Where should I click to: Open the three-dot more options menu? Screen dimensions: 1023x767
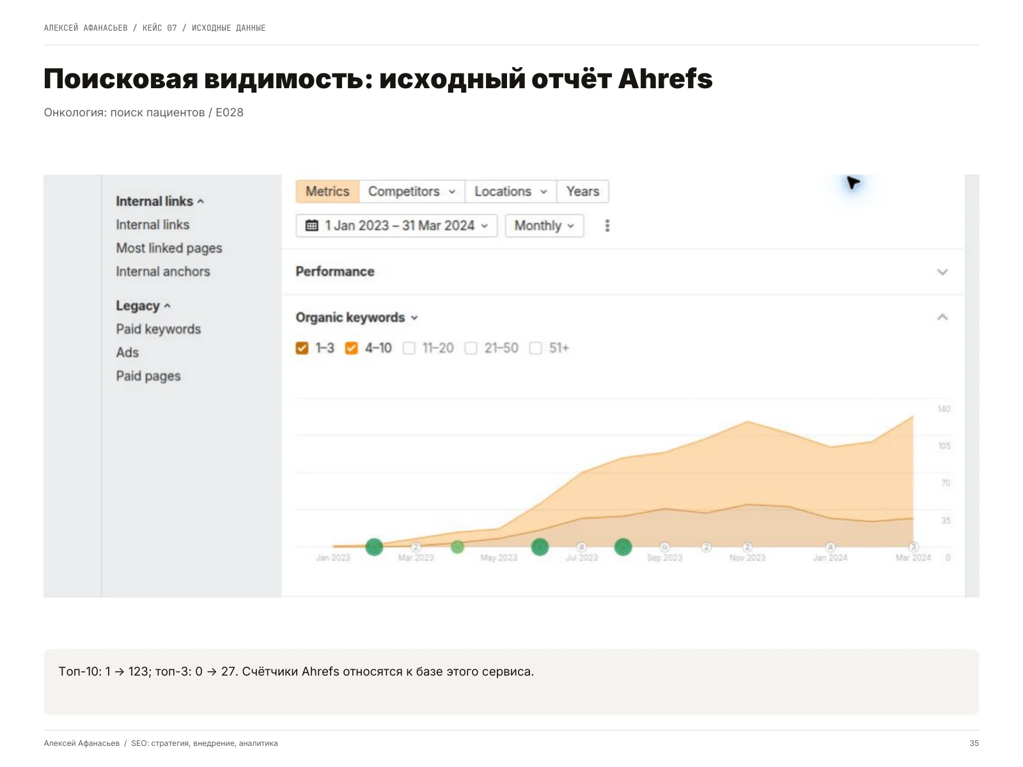pyautogui.click(x=607, y=226)
